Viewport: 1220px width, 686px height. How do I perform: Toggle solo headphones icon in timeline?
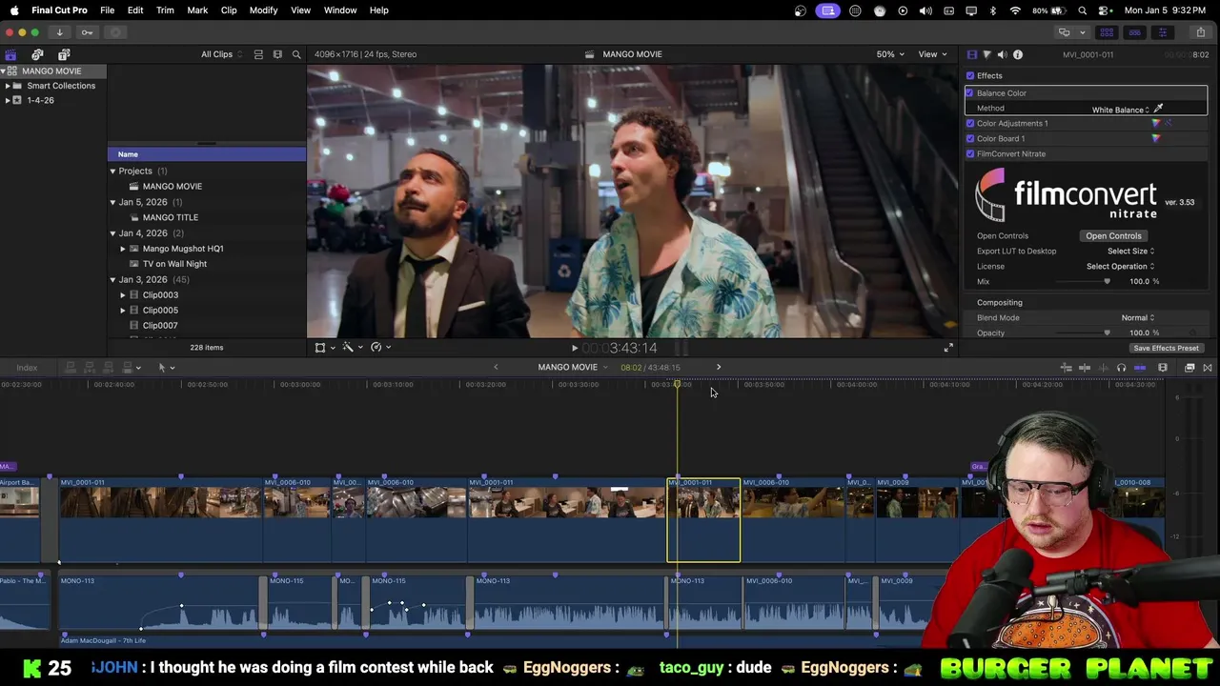(x=1121, y=368)
